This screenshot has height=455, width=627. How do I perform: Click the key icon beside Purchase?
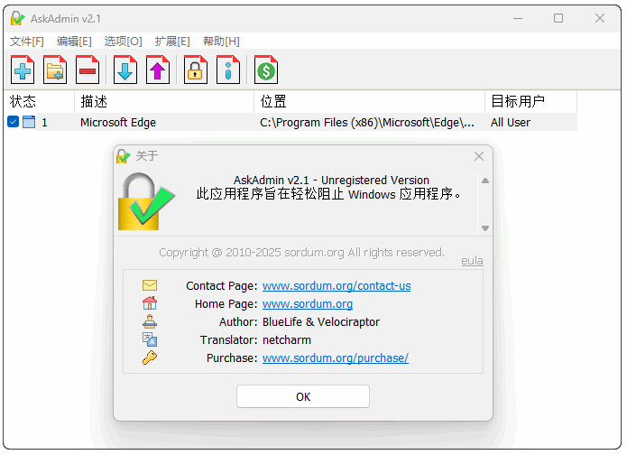tap(150, 357)
